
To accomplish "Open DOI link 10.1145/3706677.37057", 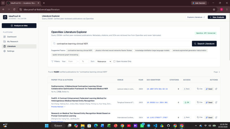I will (157, 118).
